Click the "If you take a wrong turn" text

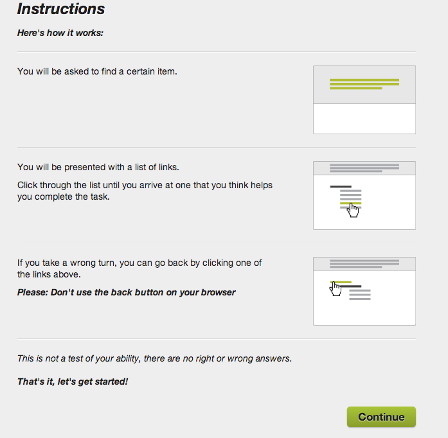(139, 268)
